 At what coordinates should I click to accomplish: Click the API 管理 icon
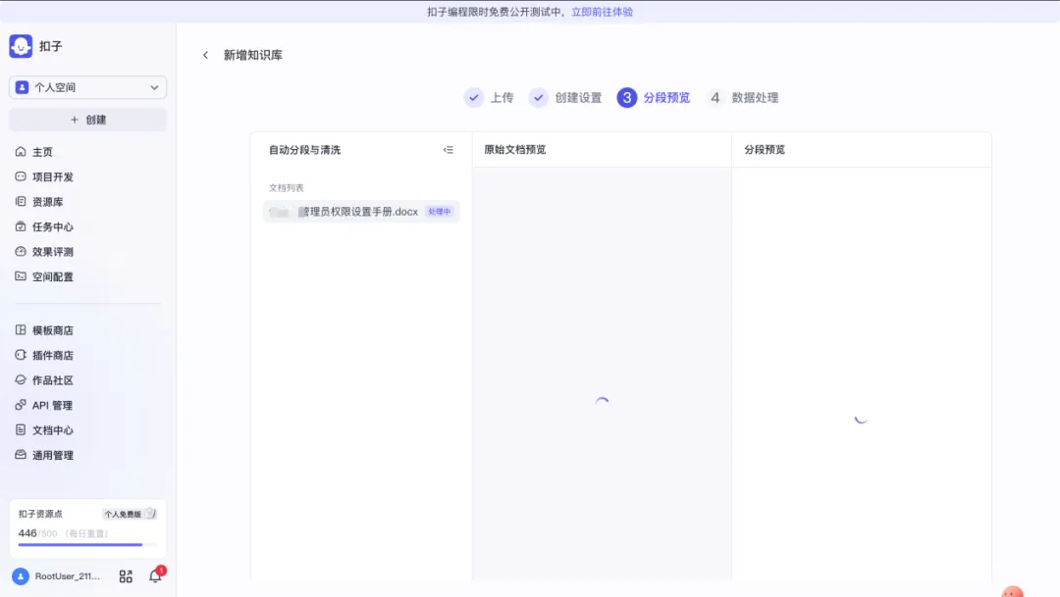coord(21,405)
